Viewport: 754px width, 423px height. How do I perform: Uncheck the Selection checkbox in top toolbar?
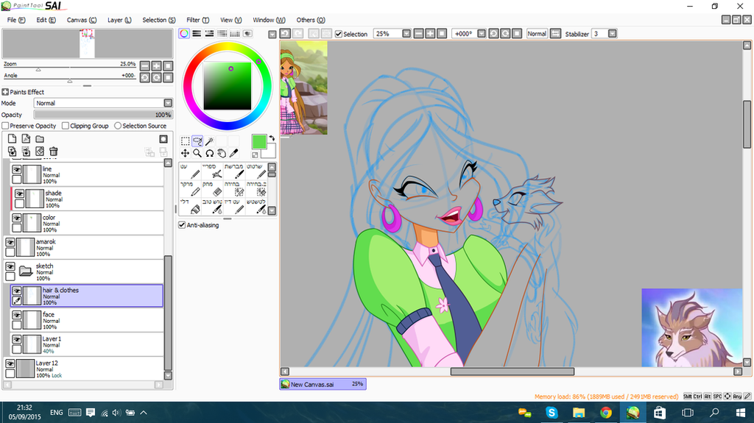(339, 34)
